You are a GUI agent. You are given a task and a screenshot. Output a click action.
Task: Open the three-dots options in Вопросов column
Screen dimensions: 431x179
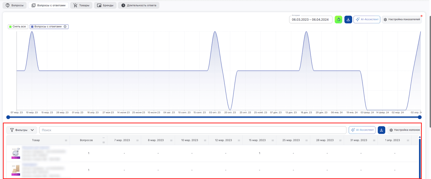(x=104, y=138)
